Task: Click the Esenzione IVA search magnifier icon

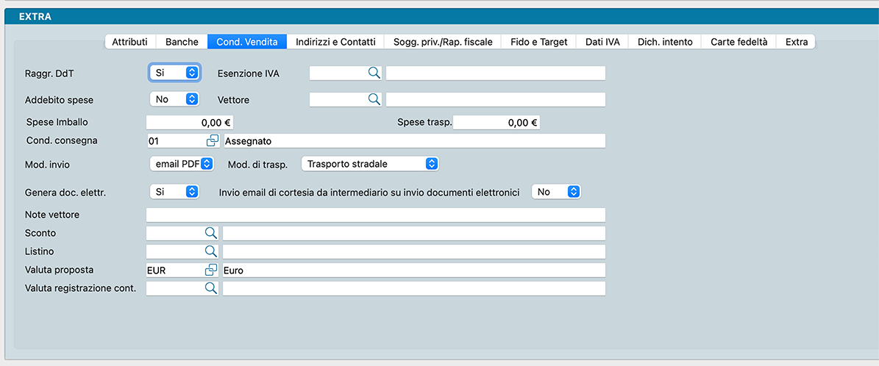Action: coord(374,73)
